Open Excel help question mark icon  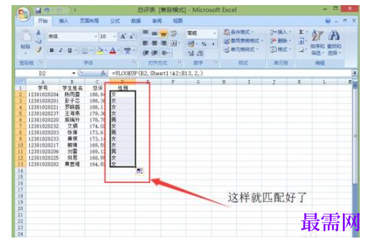pos(328,21)
